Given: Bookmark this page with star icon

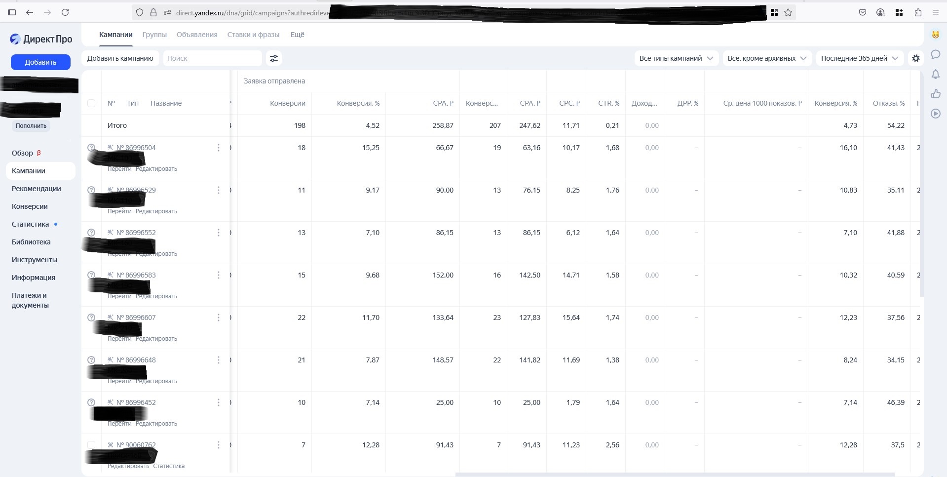Looking at the screenshot, I should (x=788, y=12).
